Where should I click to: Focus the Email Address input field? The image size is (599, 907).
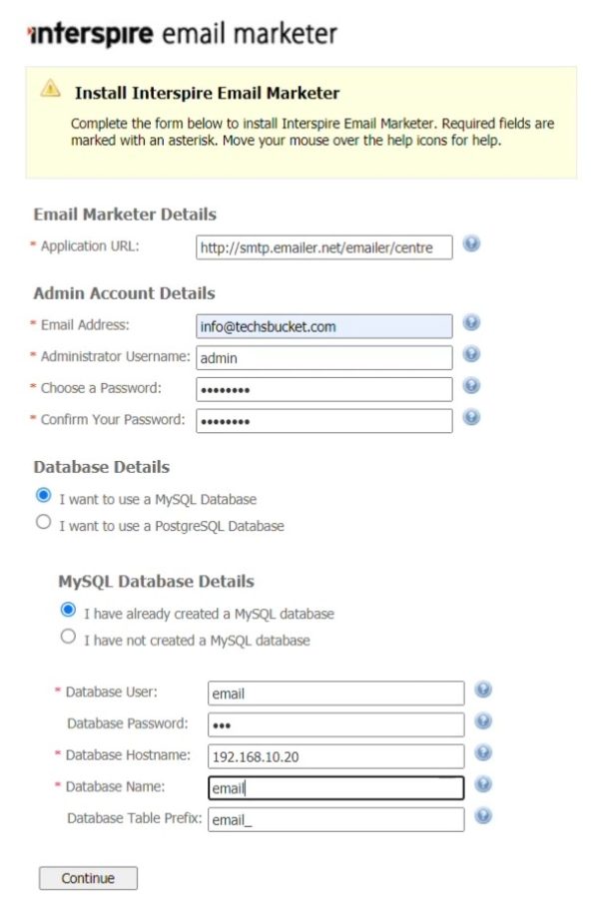click(x=323, y=326)
